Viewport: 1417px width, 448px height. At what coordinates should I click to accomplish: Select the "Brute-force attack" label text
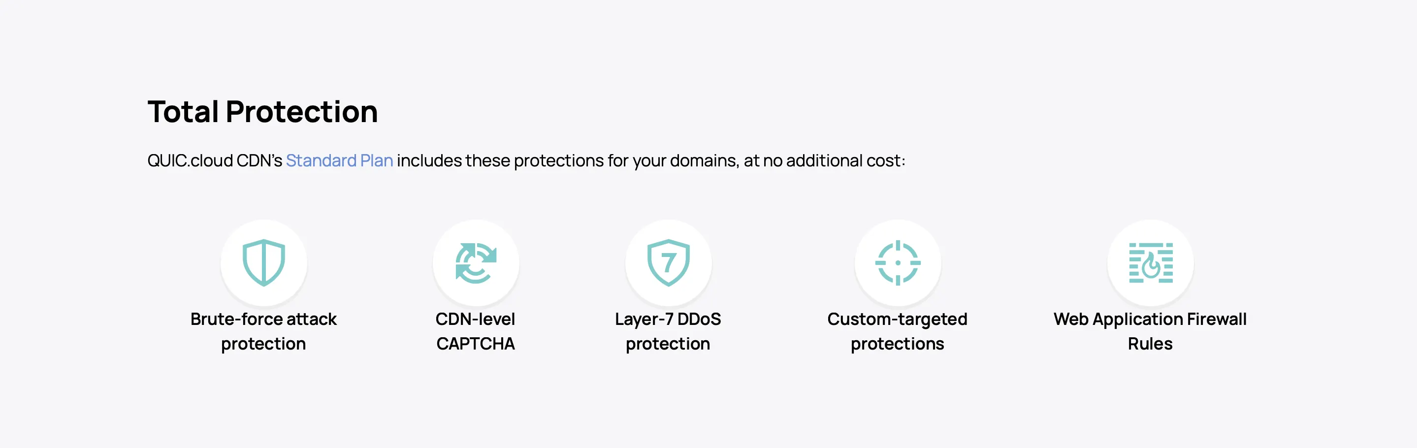point(263,320)
